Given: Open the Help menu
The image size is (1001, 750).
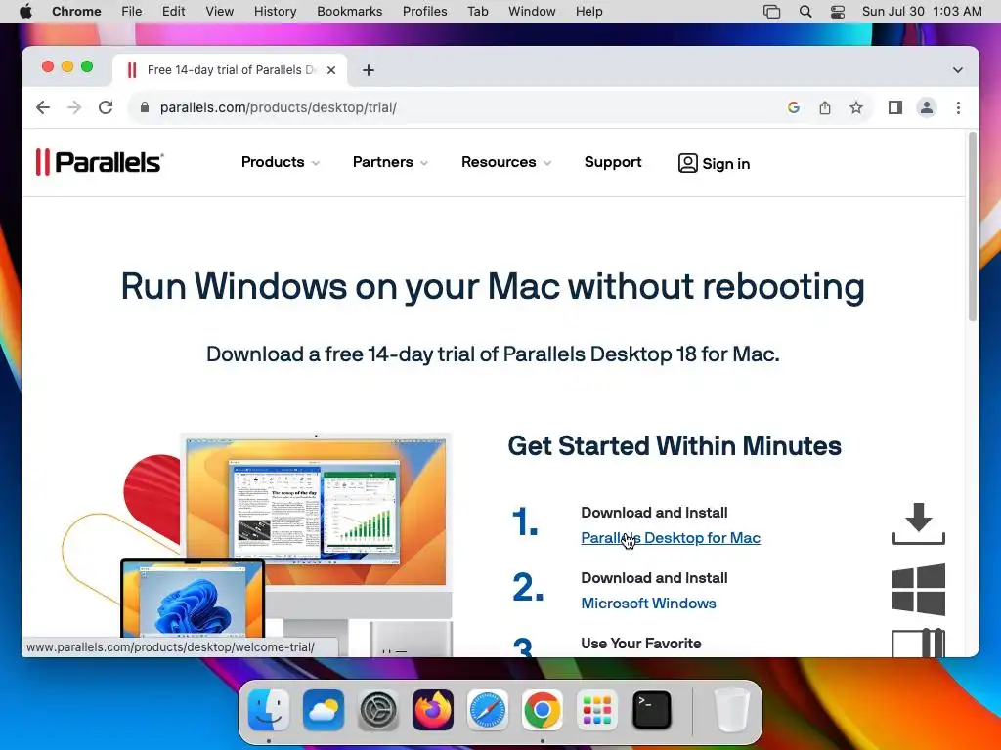Looking at the screenshot, I should [588, 12].
